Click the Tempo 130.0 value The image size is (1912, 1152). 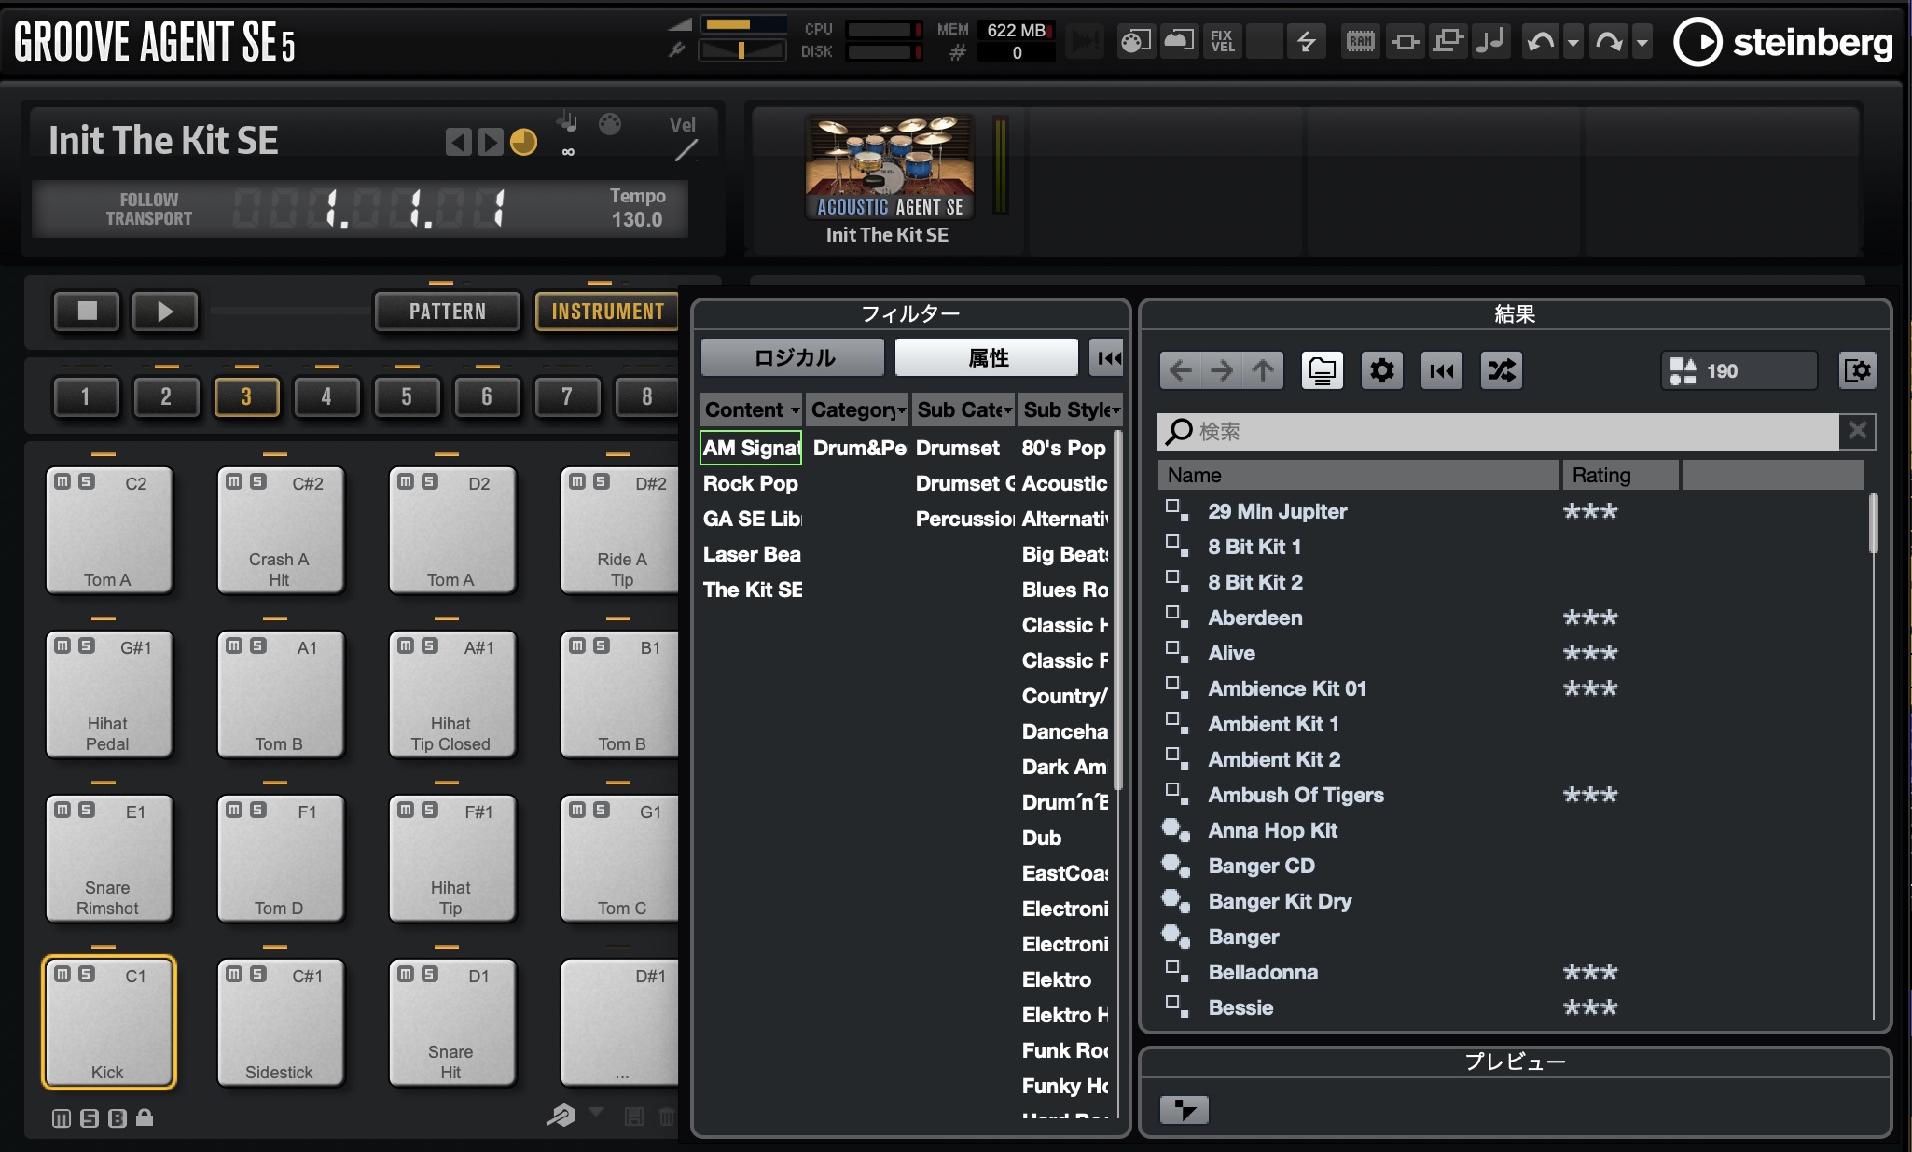(637, 219)
